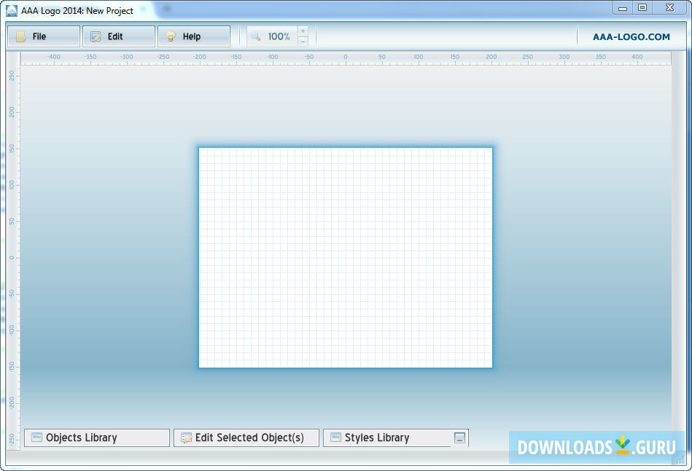This screenshot has width=692, height=471.
Task: Open the Styles Library panel
Action: point(387,438)
